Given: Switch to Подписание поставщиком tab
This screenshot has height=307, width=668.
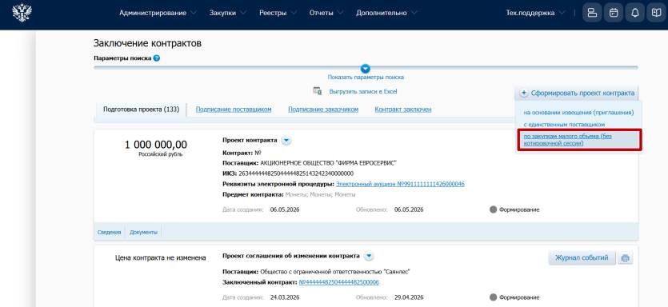Looking at the screenshot, I should pyautogui.click(x=234, y=110).
